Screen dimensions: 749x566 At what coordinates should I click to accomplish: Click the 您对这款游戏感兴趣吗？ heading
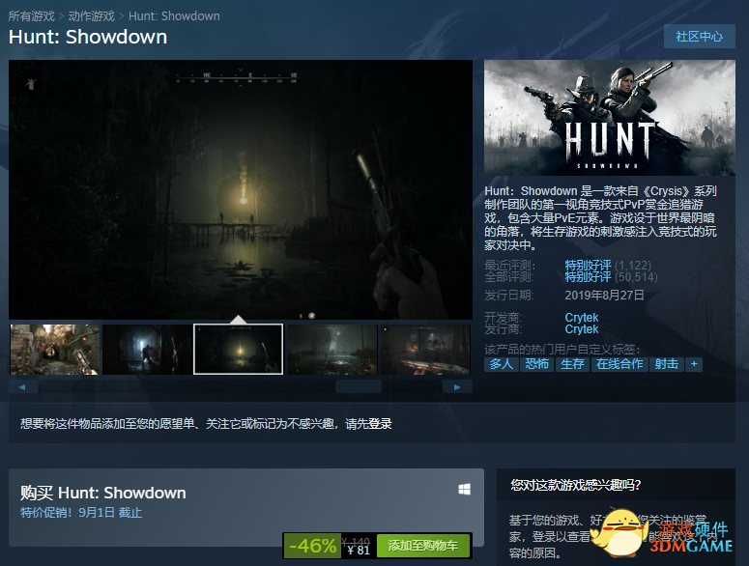coord(576,485)
